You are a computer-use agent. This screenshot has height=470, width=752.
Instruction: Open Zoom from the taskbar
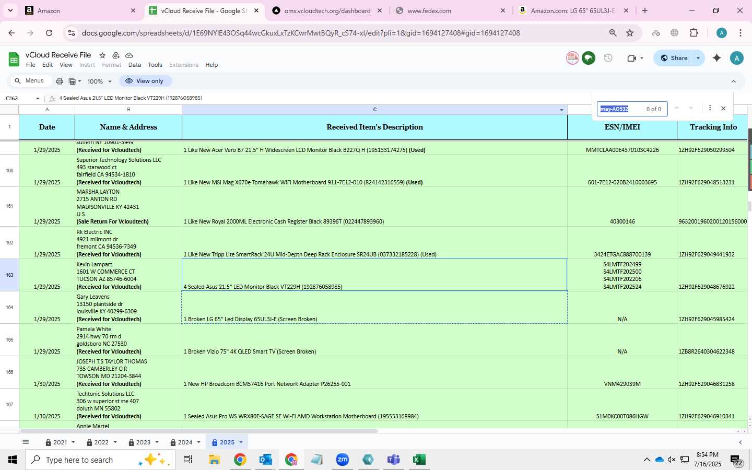342,460
